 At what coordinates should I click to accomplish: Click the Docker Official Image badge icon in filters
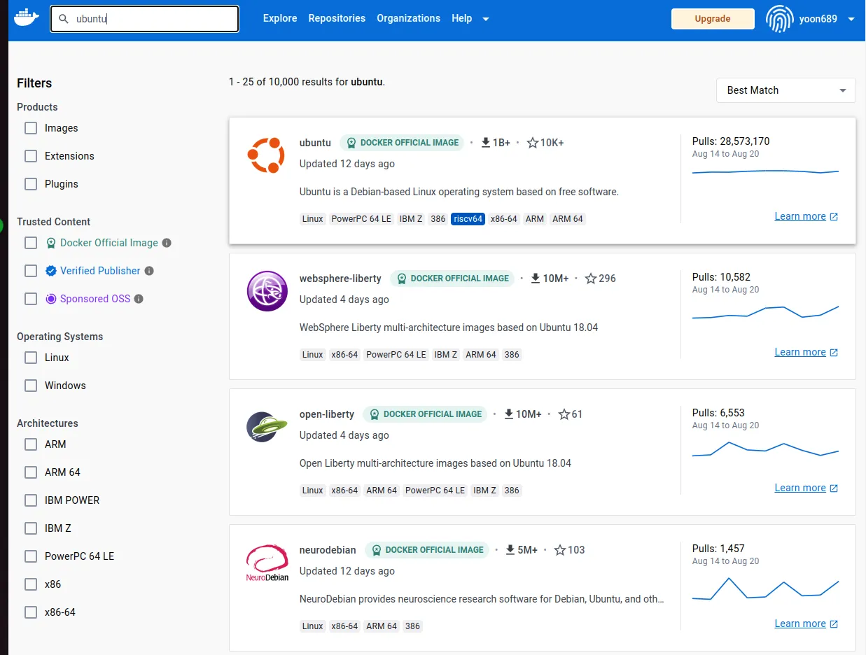pos(50,243)
